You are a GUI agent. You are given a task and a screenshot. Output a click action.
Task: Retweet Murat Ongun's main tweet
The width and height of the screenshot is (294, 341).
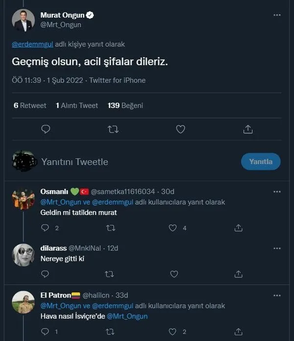(x=113, y=129)
